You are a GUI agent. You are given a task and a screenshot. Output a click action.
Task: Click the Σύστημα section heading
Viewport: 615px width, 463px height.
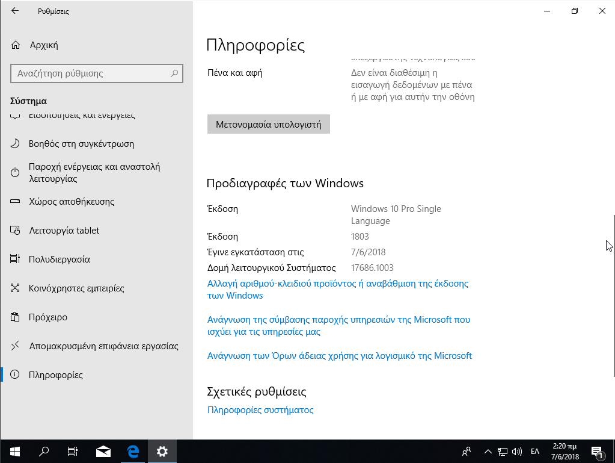click(28, 101)
